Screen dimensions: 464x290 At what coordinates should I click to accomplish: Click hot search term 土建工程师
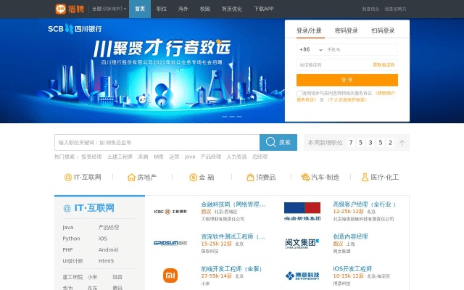[x=120, y=157]
